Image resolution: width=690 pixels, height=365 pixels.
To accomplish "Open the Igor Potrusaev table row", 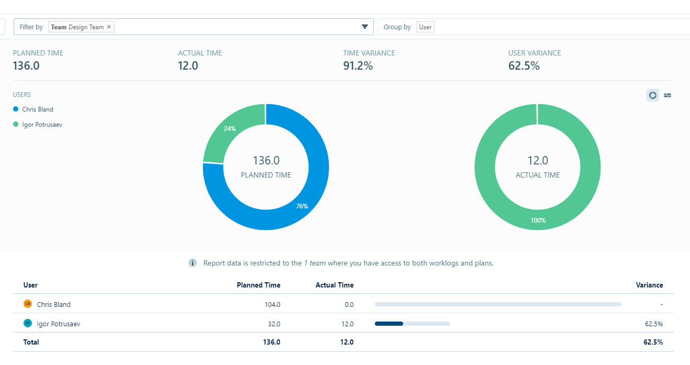I will point(343,323).
